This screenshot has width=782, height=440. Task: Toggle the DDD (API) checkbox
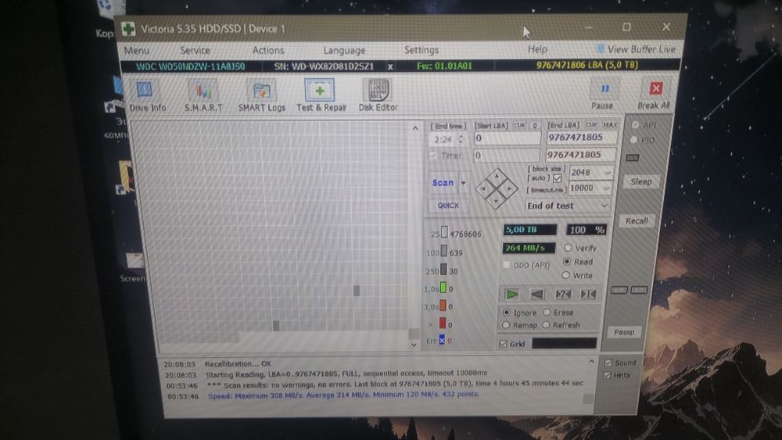pos(507,265)
